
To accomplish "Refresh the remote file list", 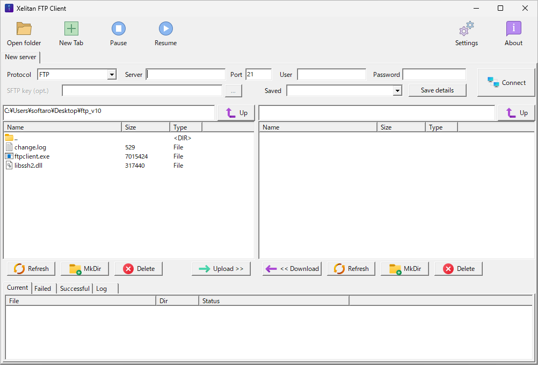I will point(351,269).
